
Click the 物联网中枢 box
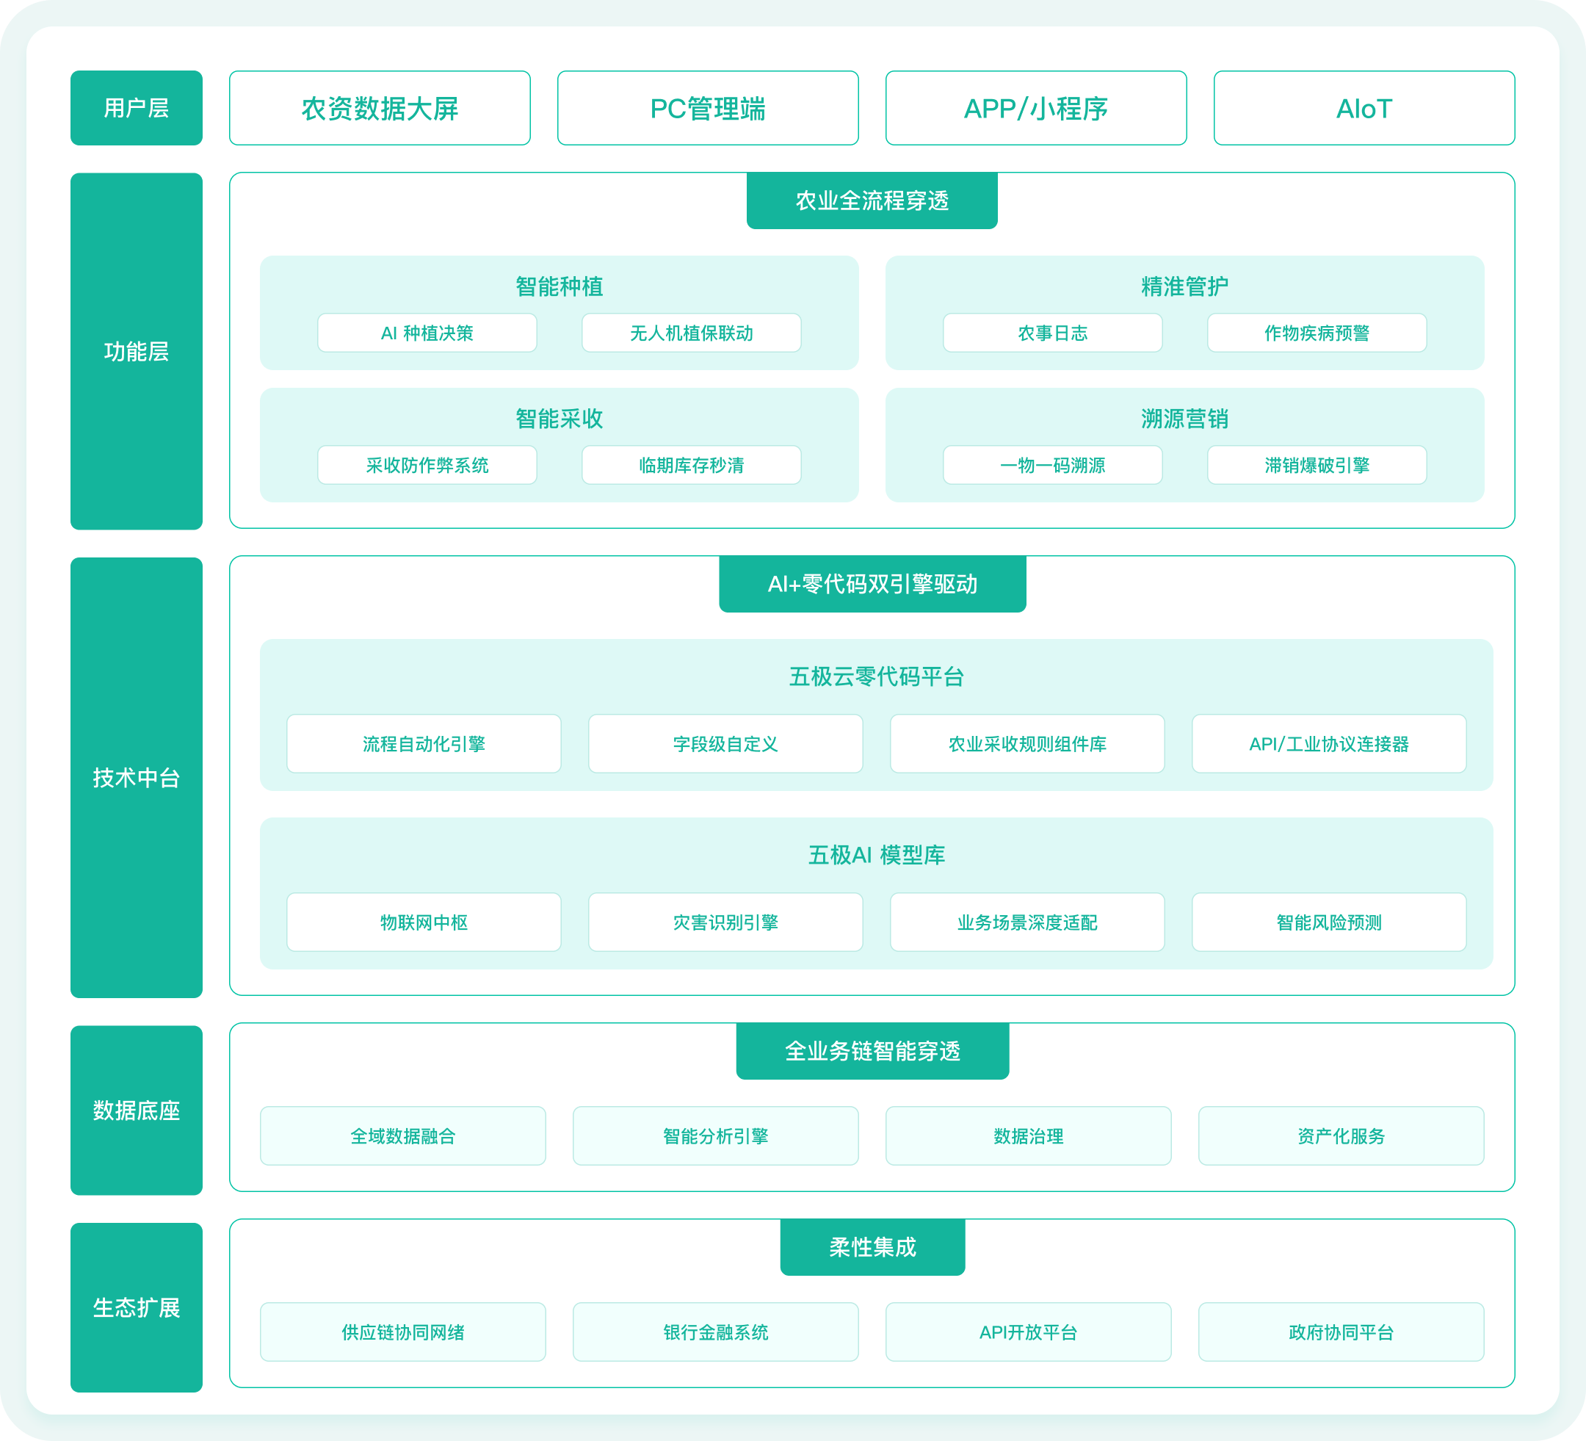tap(424, 922)
